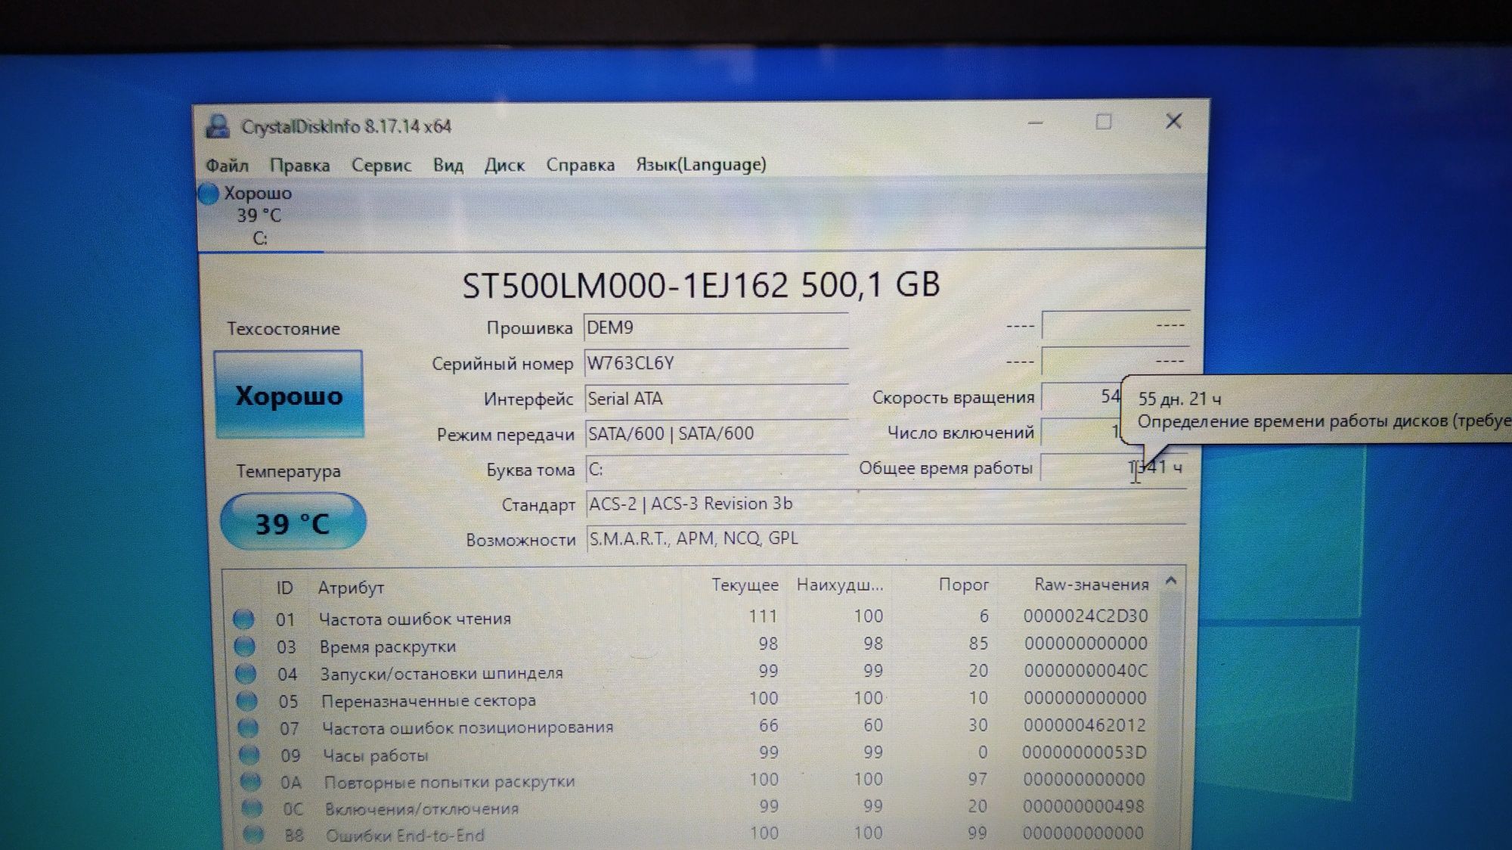Screen dimensions: 1512x850
Task: Open the Язык(Language) menu
Action: 701,164
